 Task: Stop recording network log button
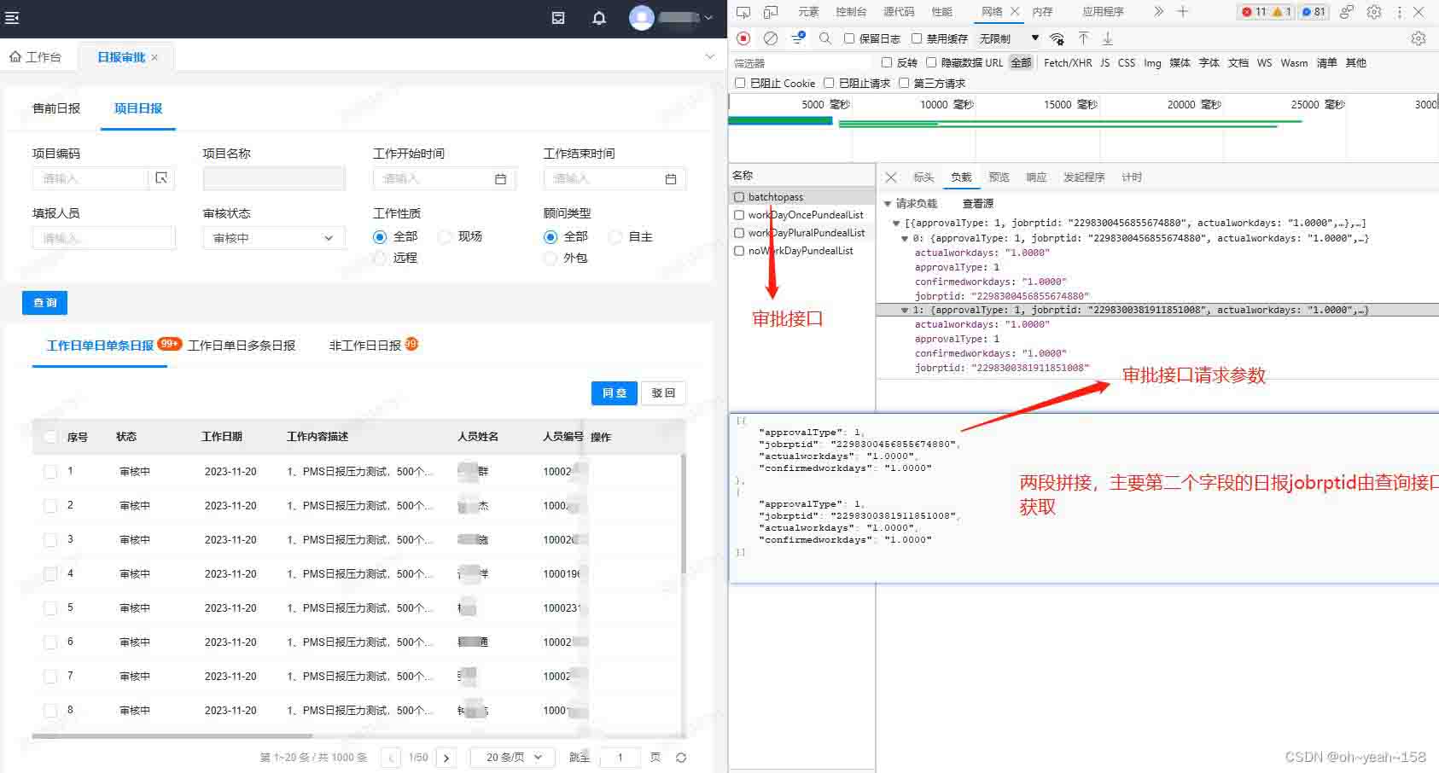(743, 38)
